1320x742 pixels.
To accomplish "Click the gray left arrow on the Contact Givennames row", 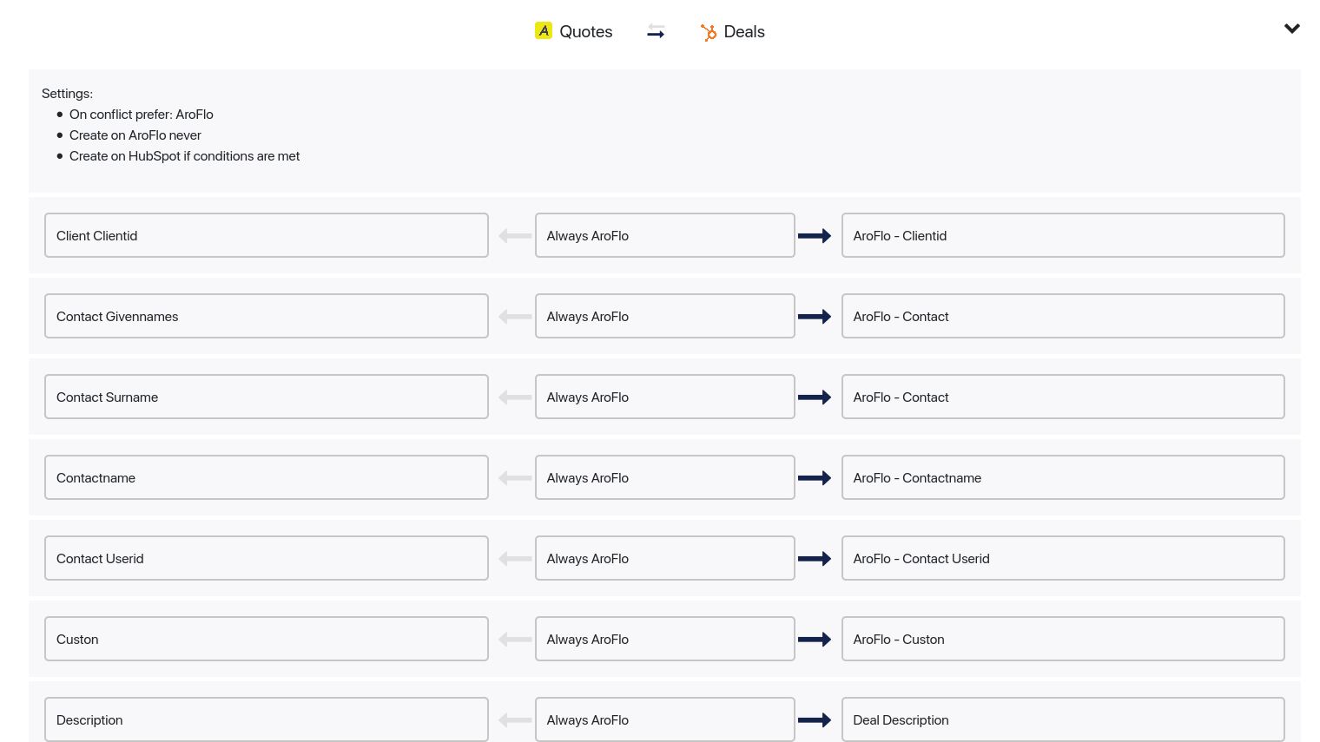I will coord(515,316).
